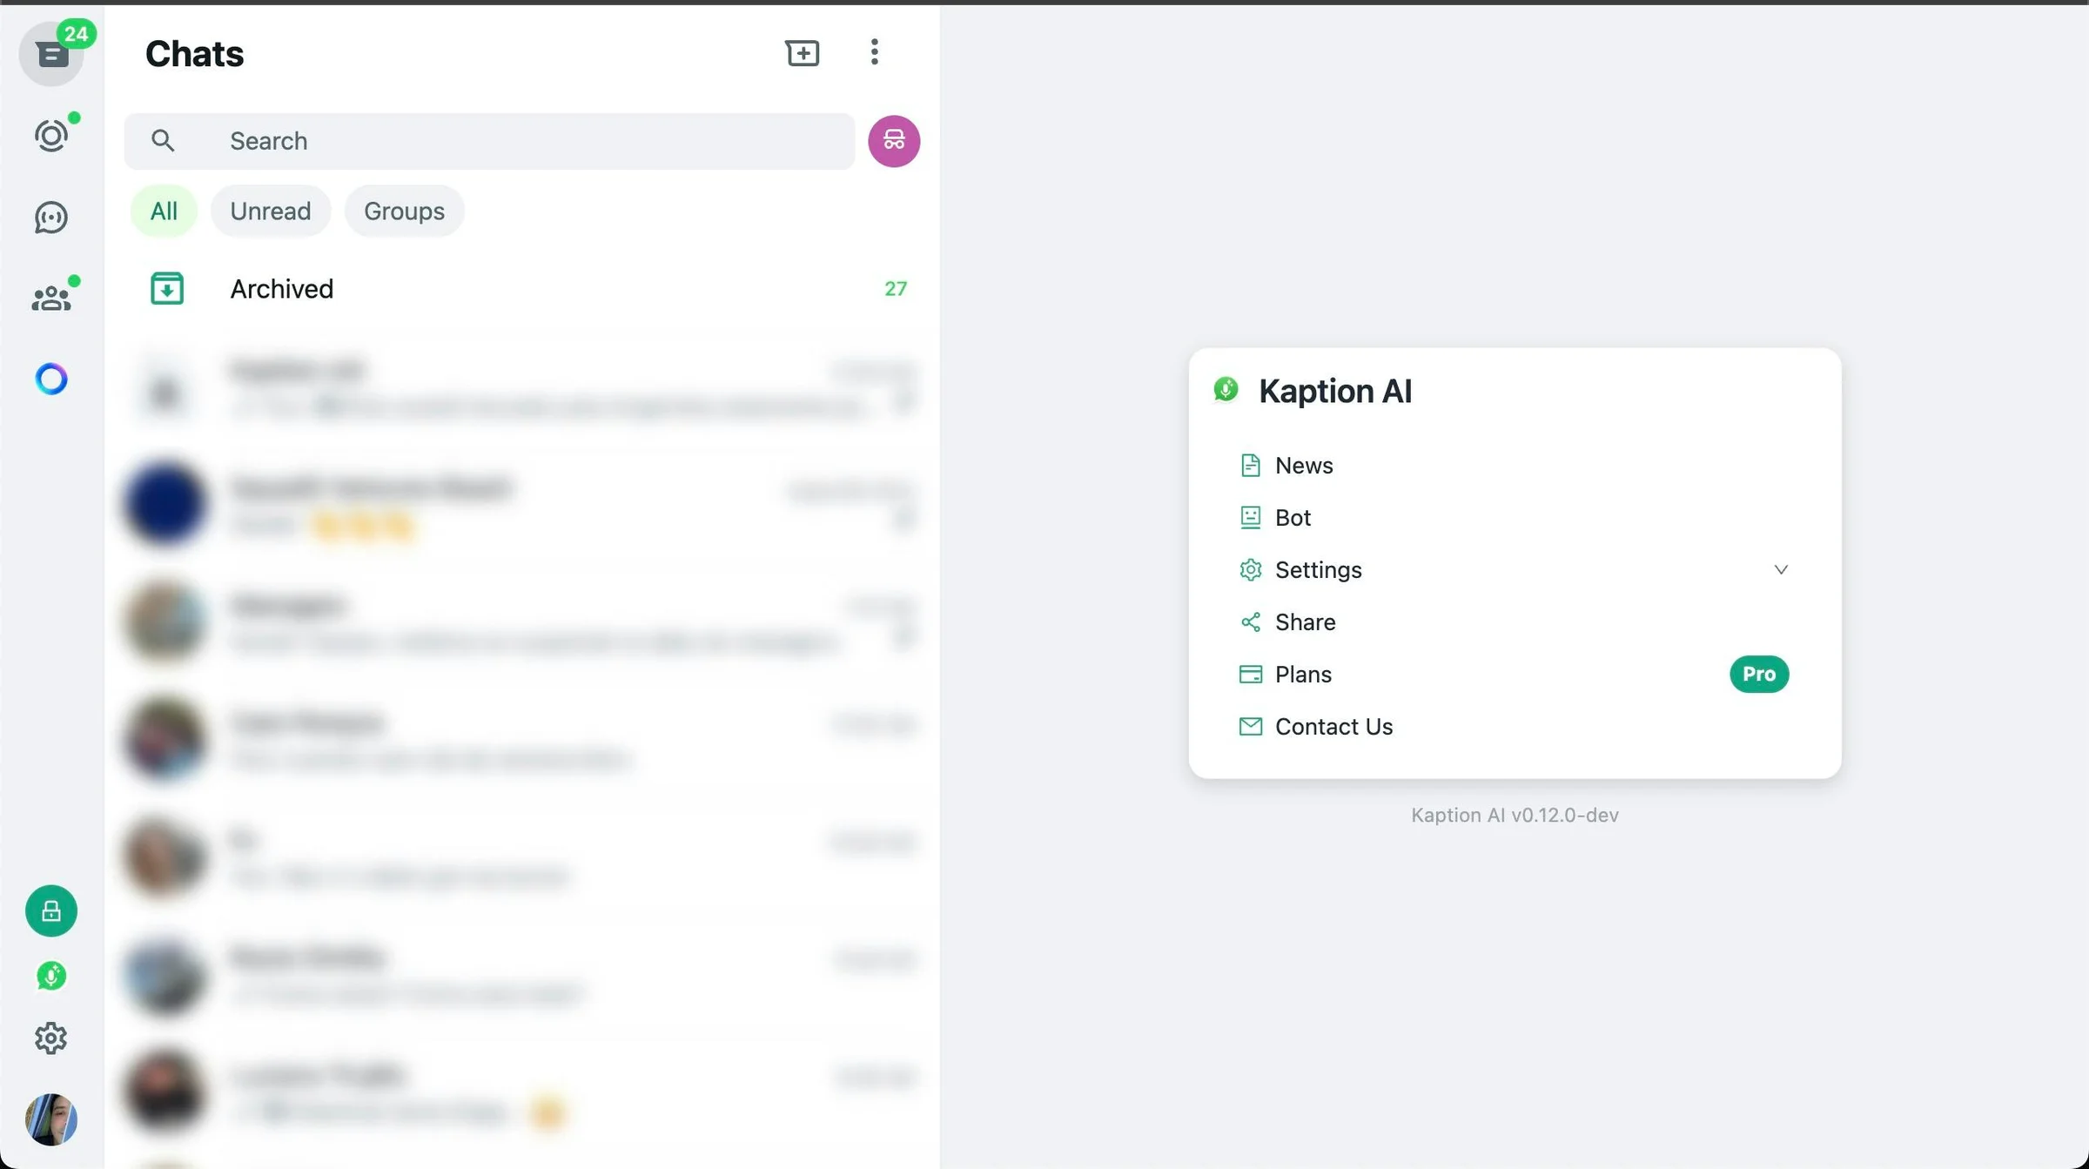
Task: Select the Unread filter tab
Action: (x=271, y=211)
